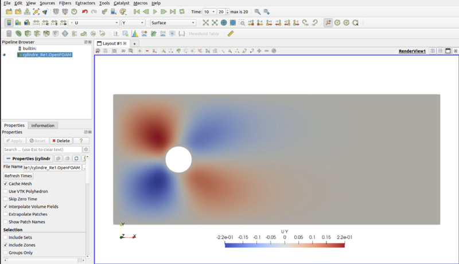
Task: Open the Filters menu
Action: click(65, 3)
